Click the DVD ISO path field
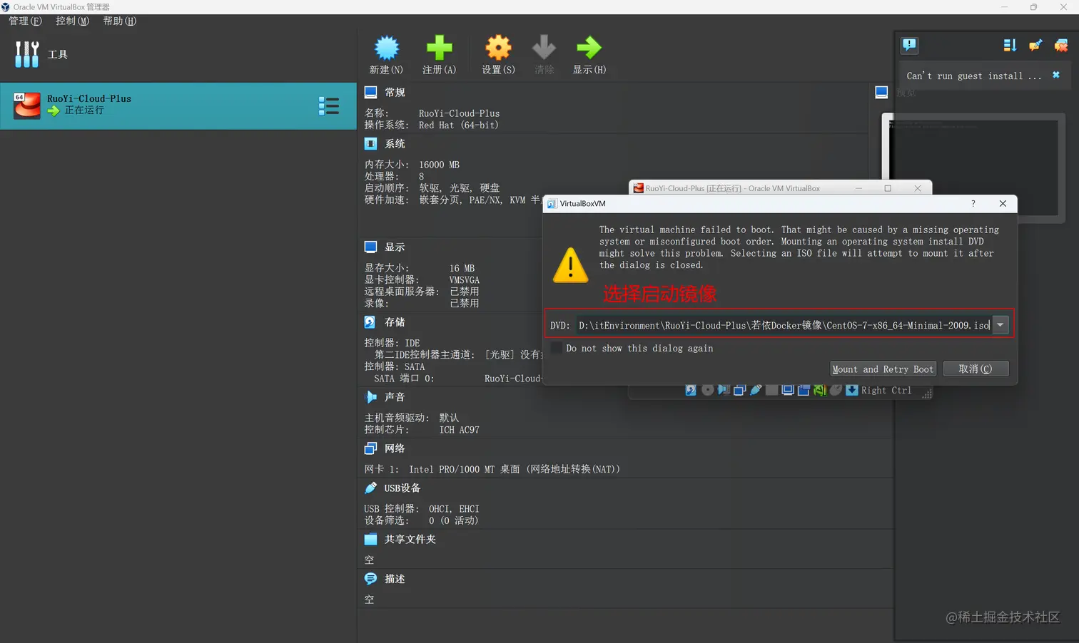The image size is (1079, 643). (x=784, y=325)
